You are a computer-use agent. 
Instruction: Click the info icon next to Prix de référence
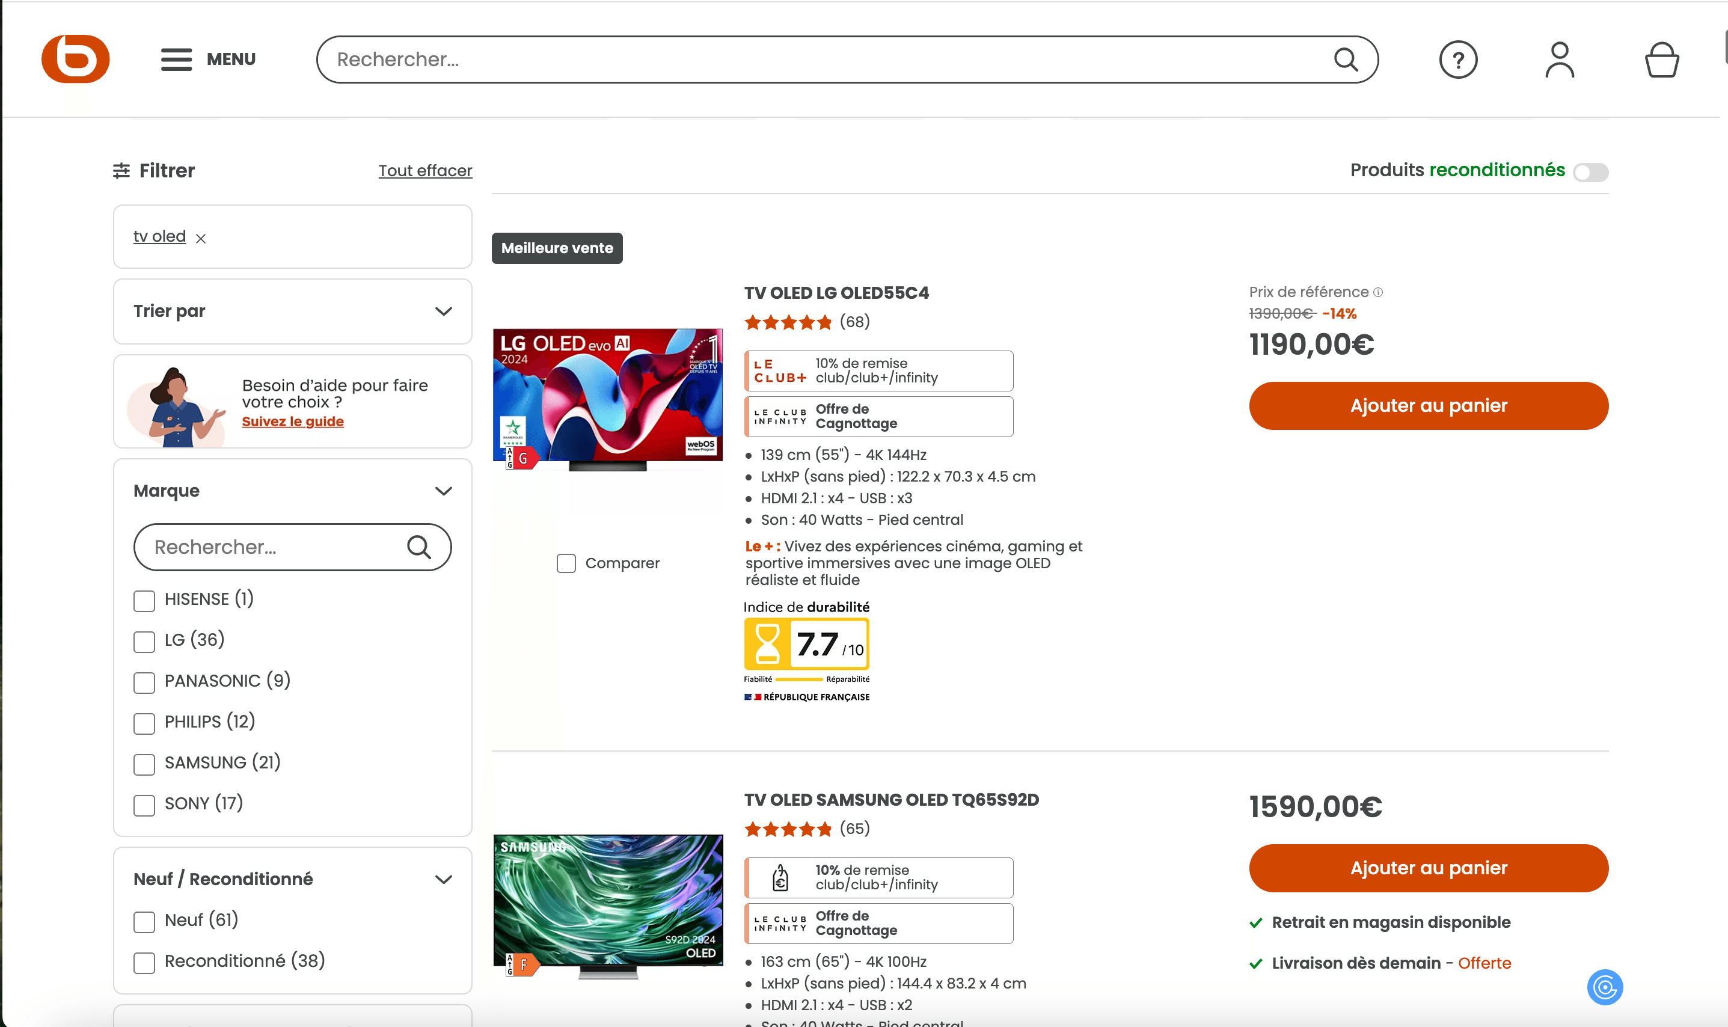1378,292
